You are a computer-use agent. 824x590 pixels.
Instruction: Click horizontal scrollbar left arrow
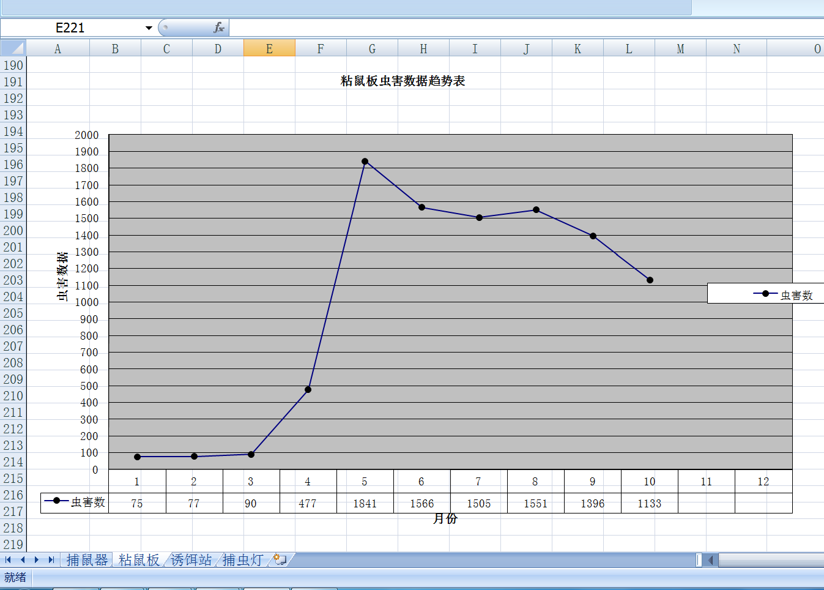click(x=710, y=559)
